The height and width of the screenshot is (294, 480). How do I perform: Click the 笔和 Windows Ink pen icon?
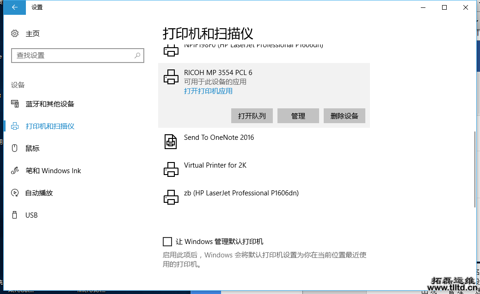point(15,171)
